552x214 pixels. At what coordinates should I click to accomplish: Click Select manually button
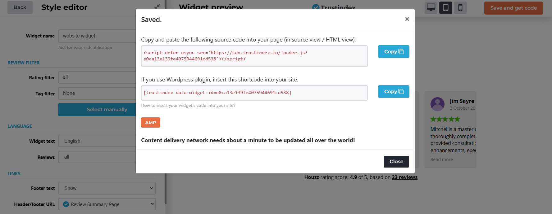pyautogui.click(x=97, y=110)
